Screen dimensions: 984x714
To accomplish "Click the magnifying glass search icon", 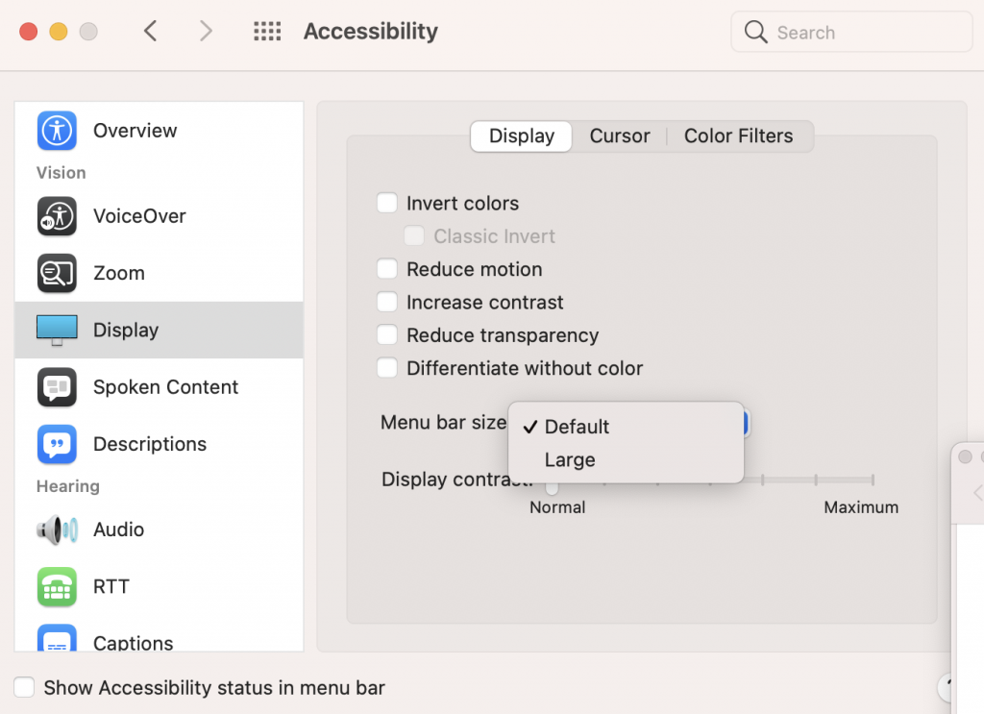I will [755, 32].
